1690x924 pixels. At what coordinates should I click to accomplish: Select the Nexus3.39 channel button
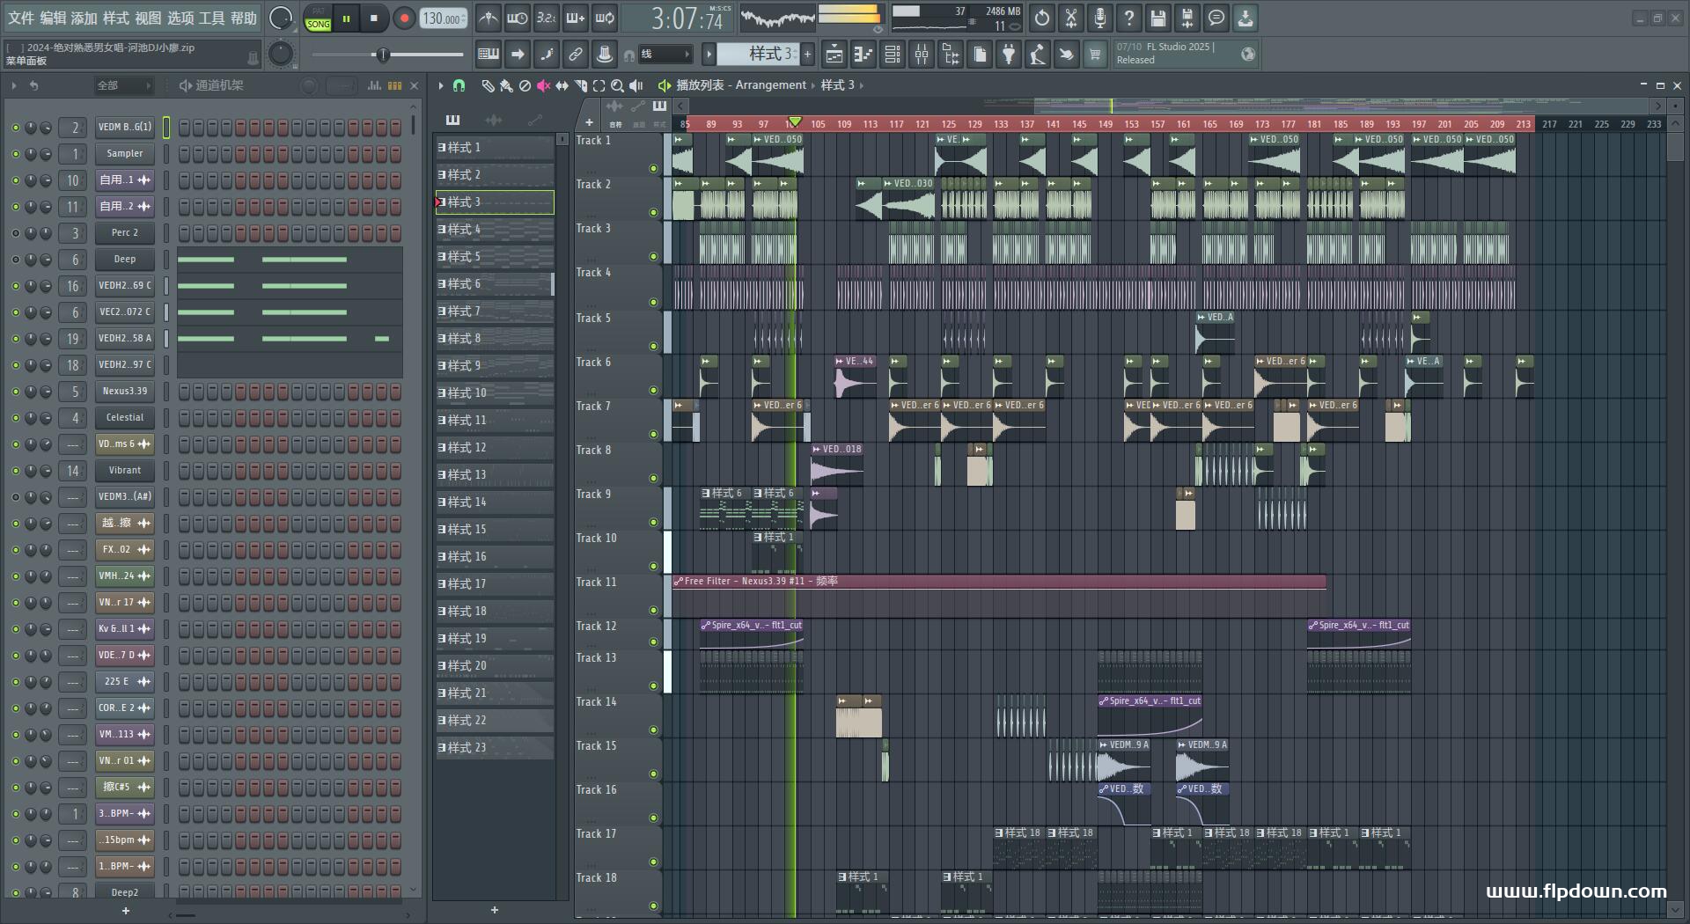tap(124, 392)
